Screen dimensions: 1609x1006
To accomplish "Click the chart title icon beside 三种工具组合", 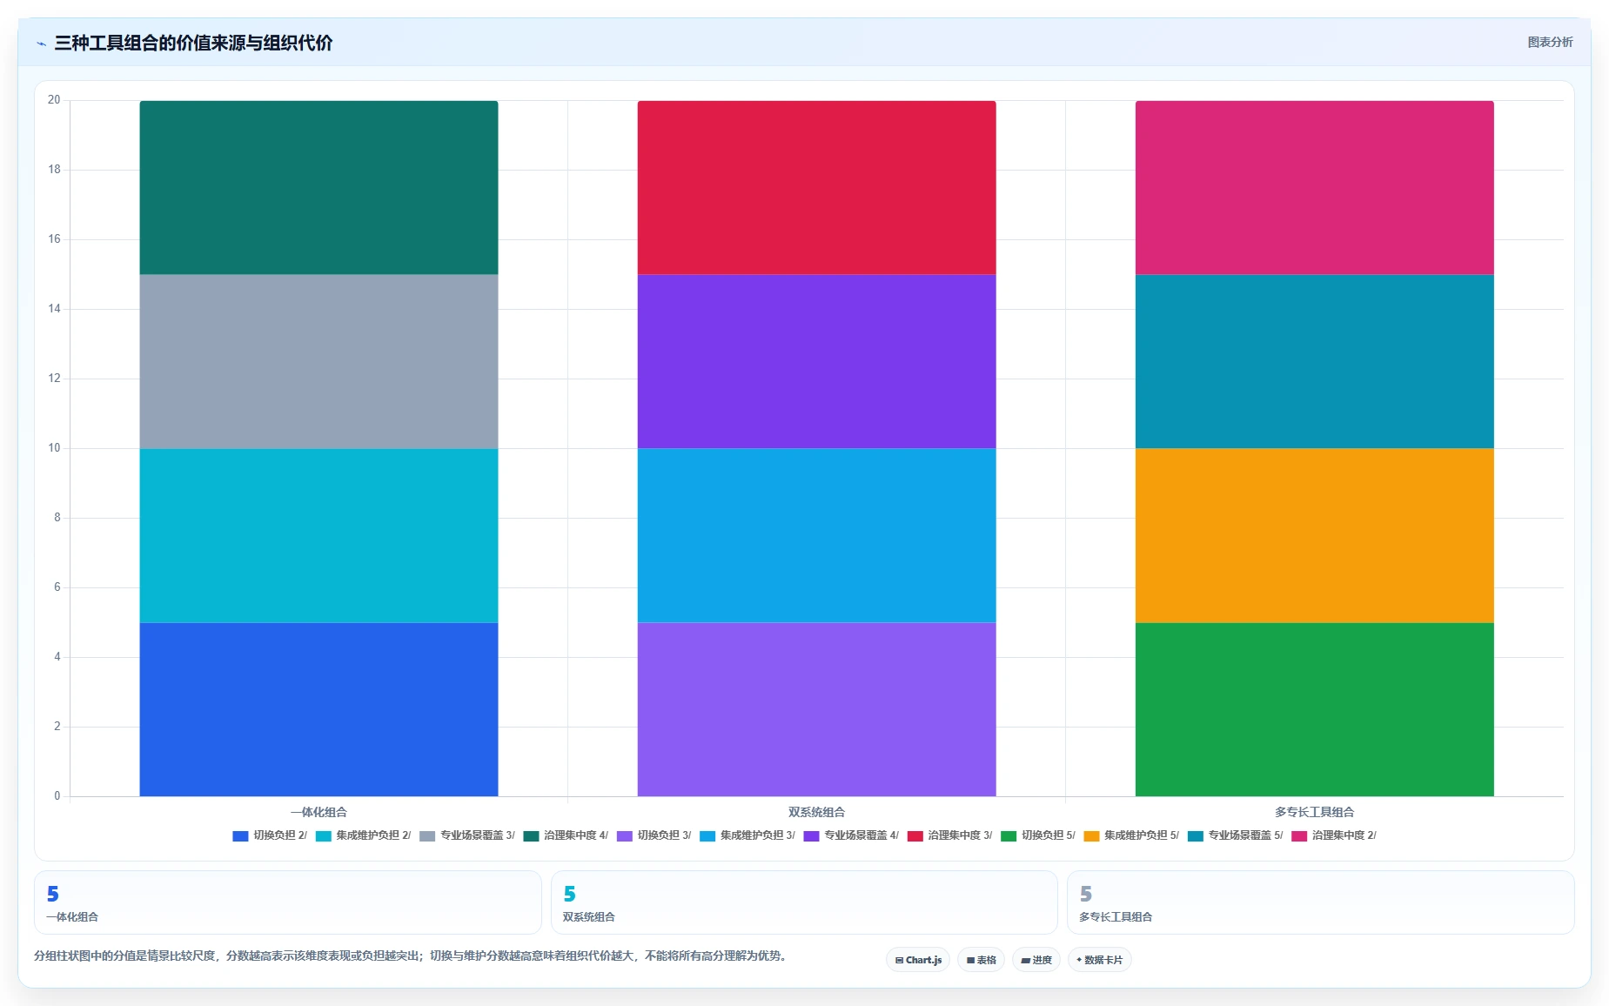I will point(41,44).
